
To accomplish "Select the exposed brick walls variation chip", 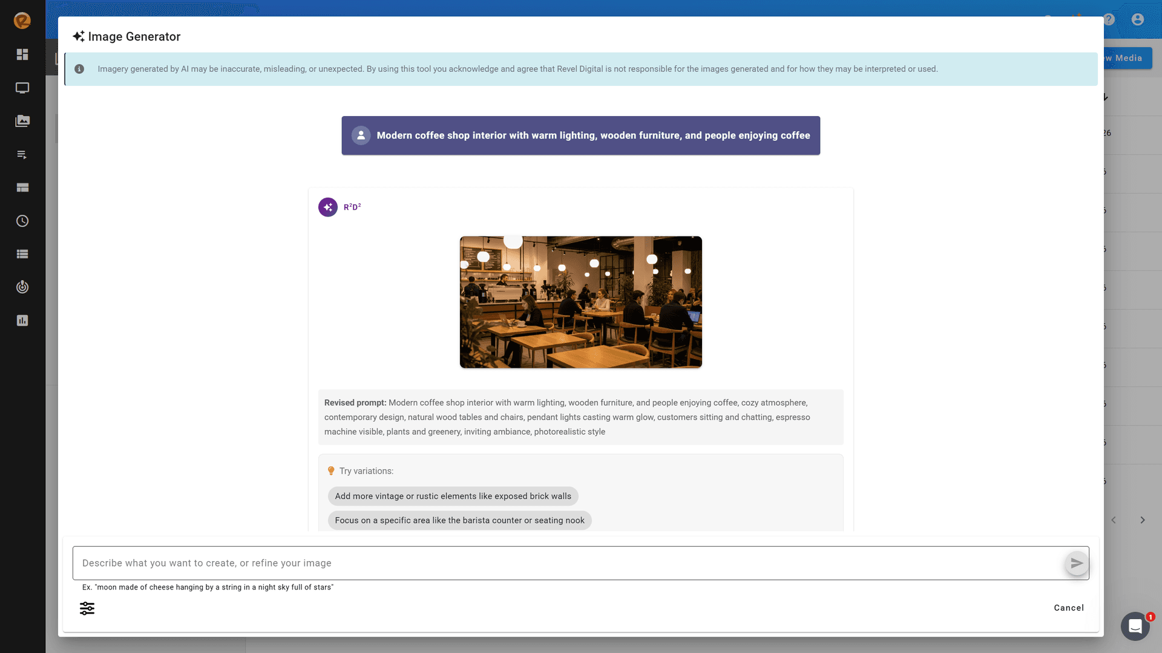I will coord(453,496).
